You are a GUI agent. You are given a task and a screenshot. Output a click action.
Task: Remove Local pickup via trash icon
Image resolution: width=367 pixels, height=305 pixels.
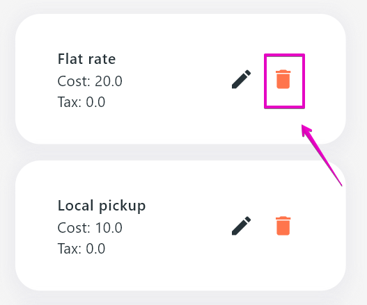(283, 226)
